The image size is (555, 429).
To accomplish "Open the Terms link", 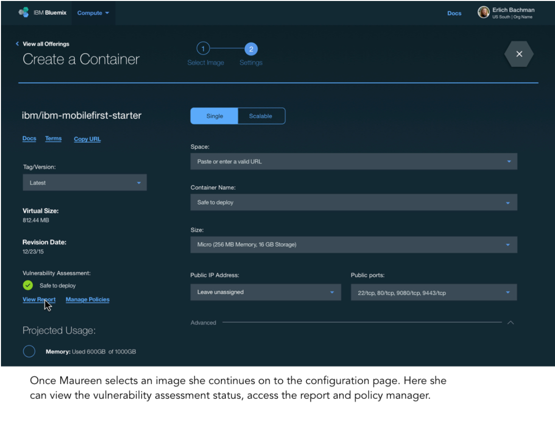I will click(x=54, y=138).
